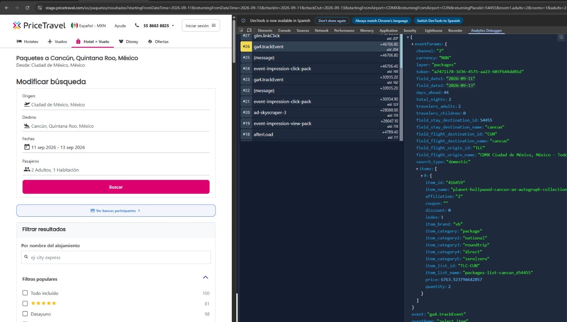Collapse the eventParams tree node
567x322 pixels.
pos(412,44)
